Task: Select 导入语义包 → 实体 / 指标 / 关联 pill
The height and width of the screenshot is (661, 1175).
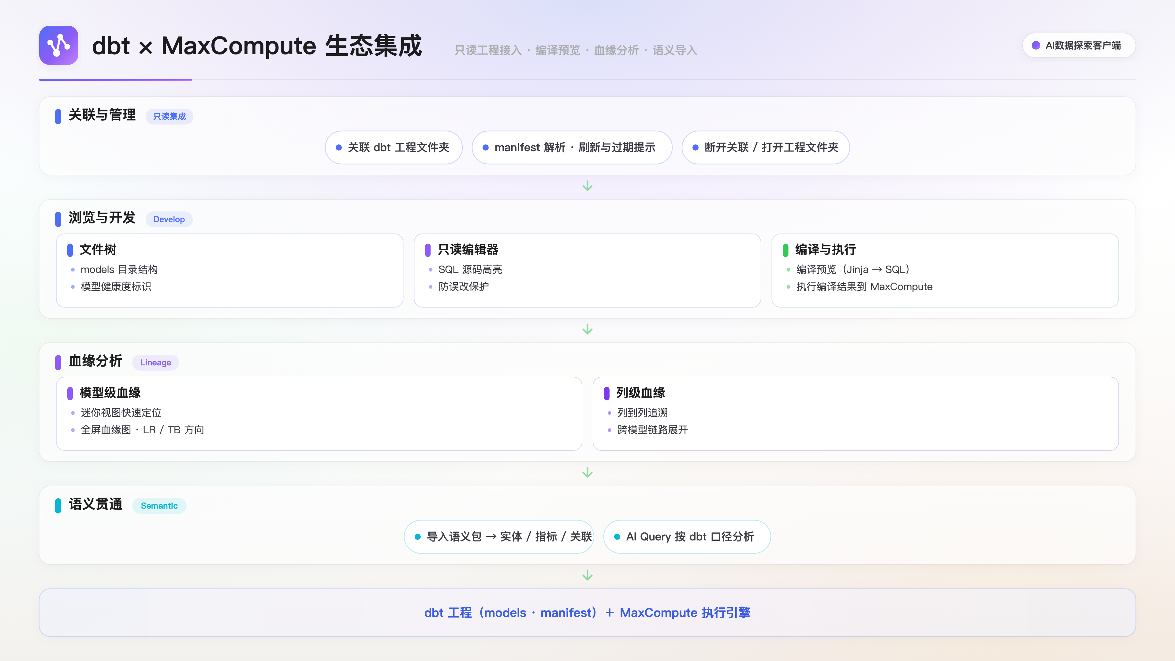Action: click(499, 537)
